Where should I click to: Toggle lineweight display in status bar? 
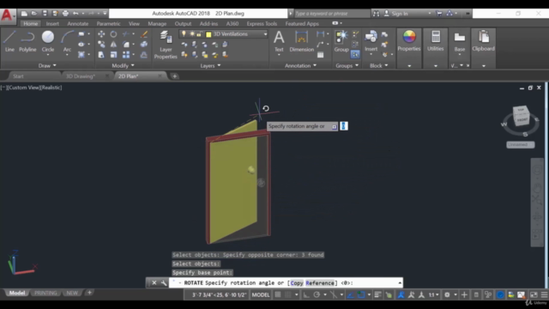tap(377, 294)
